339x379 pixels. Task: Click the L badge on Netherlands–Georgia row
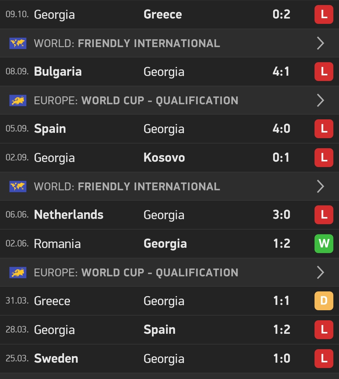[324, 215]
